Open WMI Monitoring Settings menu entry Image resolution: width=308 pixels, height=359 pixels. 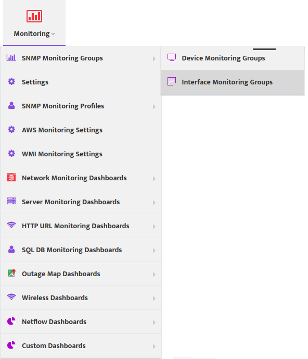click(81, 154)
